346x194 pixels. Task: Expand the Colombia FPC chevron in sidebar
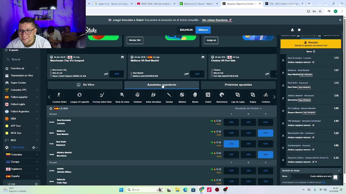[37, 90]
